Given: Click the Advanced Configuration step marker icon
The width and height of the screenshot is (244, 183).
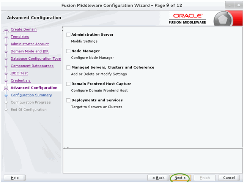Looking at the screenshot, I should 6,88.
